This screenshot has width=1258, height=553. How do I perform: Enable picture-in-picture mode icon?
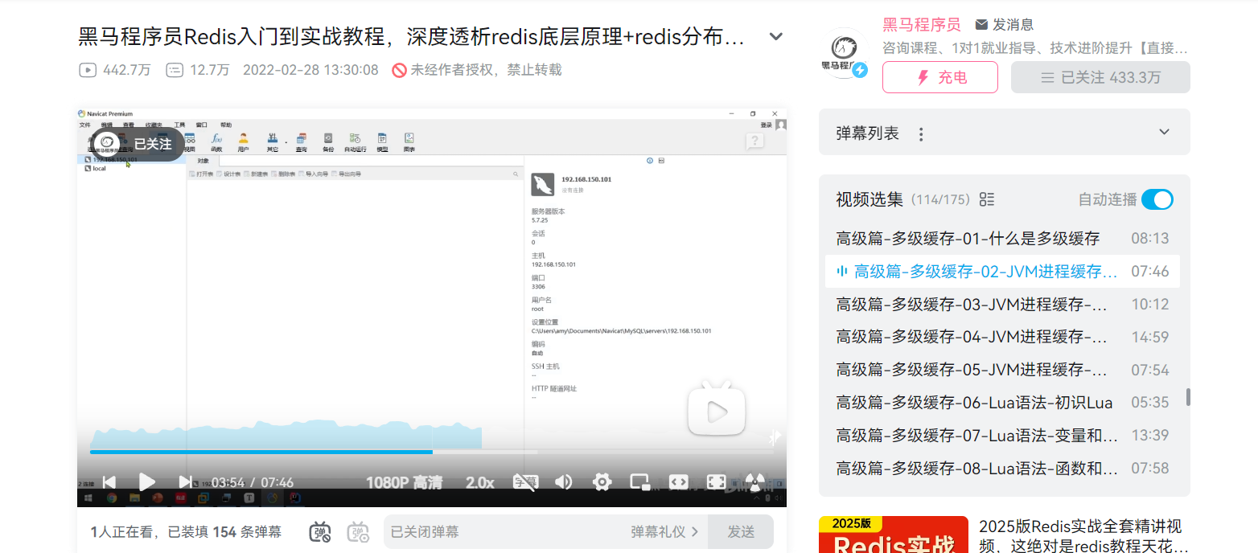(x=640, y=482)
